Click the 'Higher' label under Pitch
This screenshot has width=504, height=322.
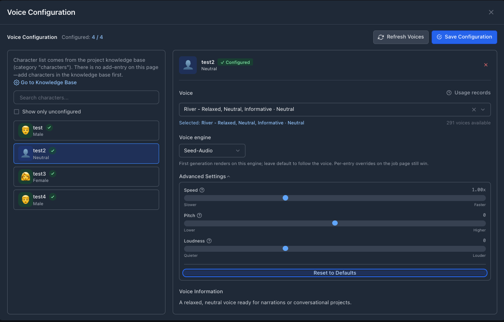pos(479,230)
